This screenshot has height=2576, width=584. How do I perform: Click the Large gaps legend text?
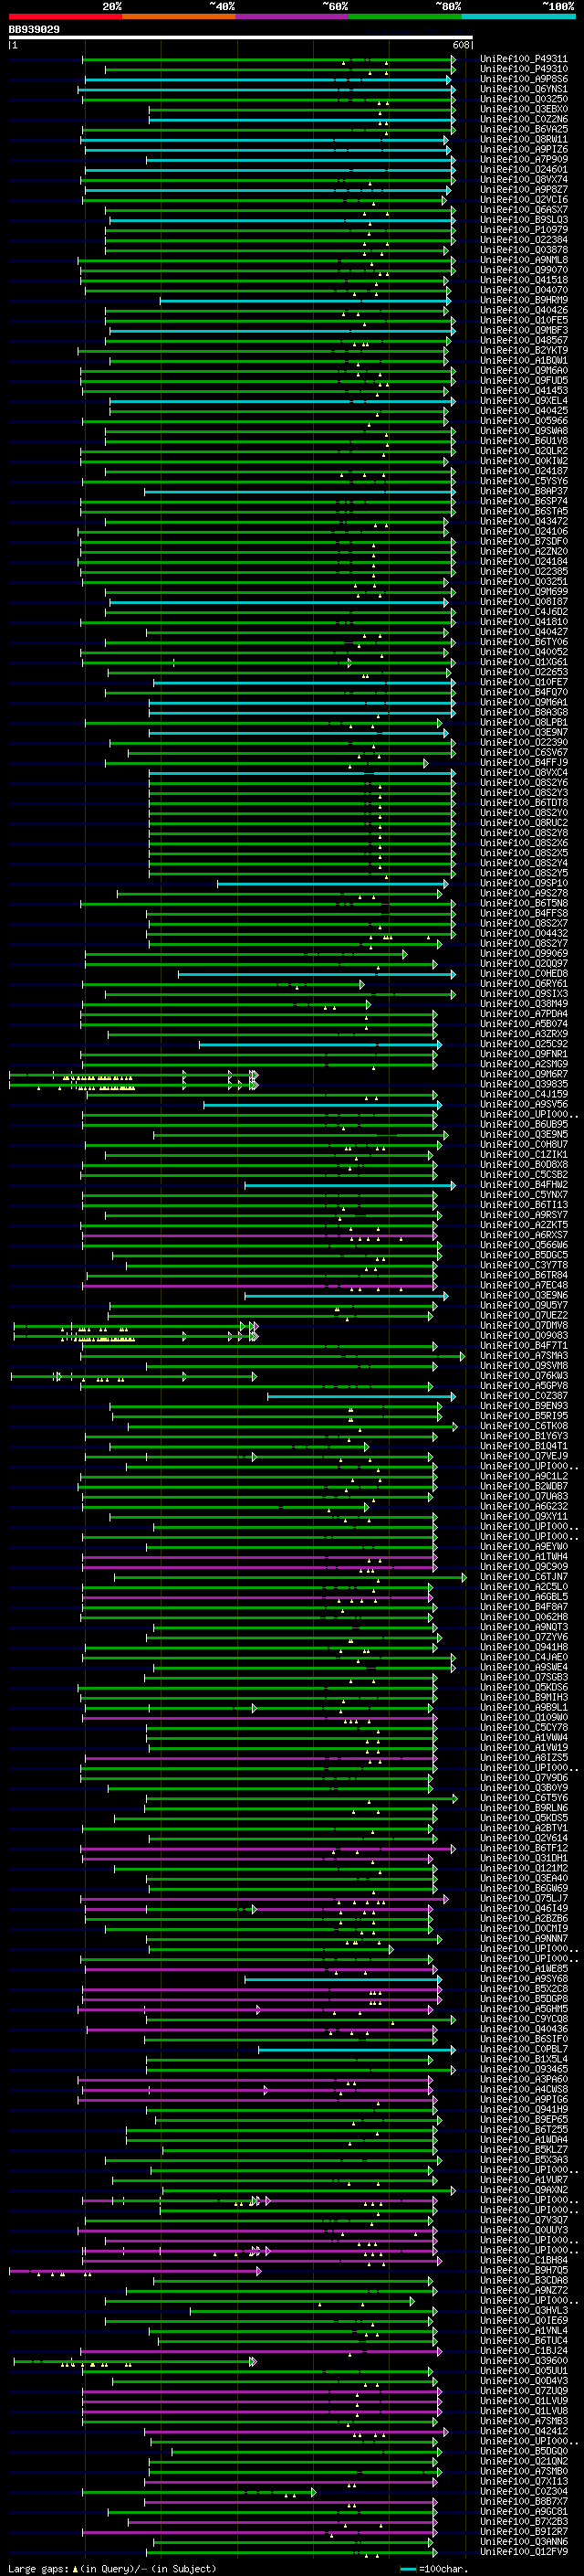39,2569
